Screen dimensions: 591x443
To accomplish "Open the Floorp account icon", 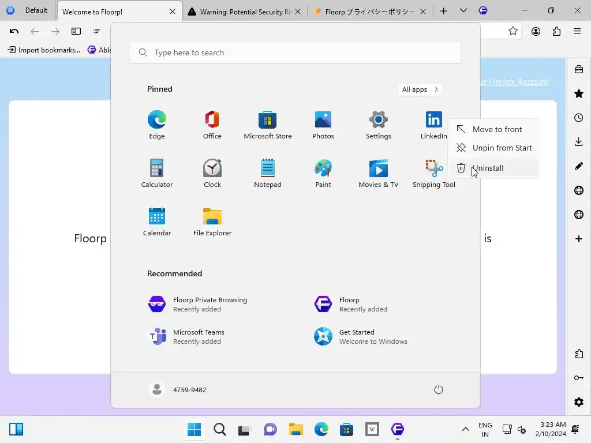I will [536, 31].
